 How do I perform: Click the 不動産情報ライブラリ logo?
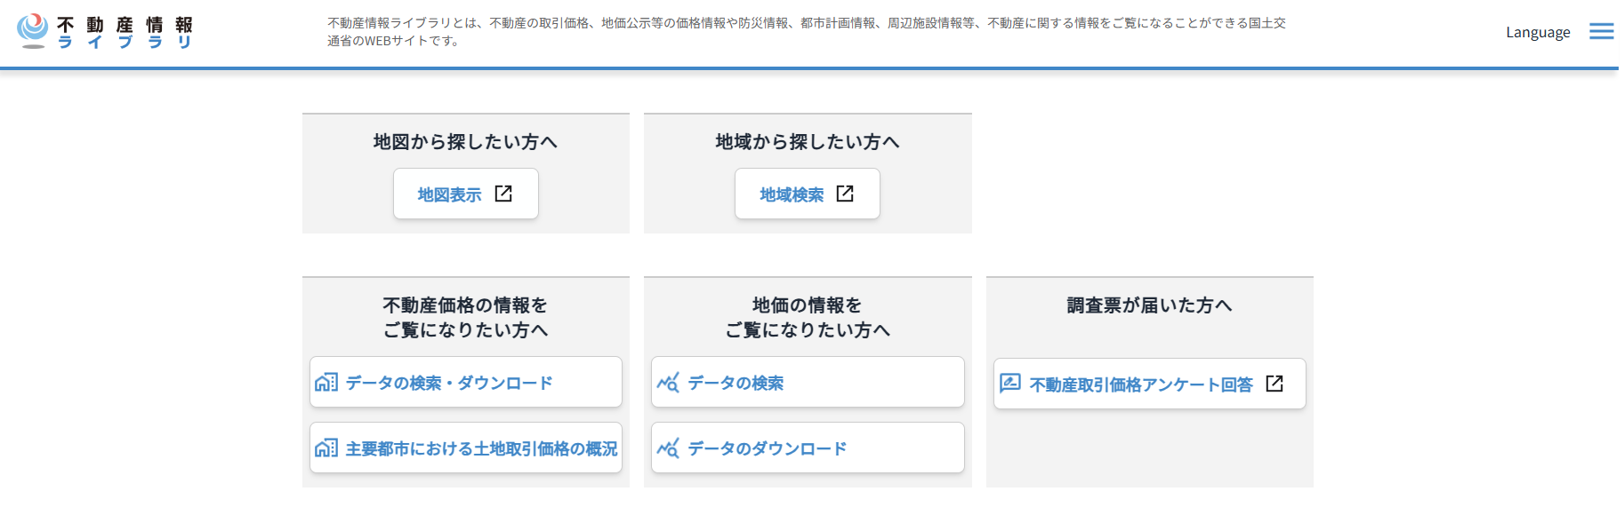pos(105,32)
